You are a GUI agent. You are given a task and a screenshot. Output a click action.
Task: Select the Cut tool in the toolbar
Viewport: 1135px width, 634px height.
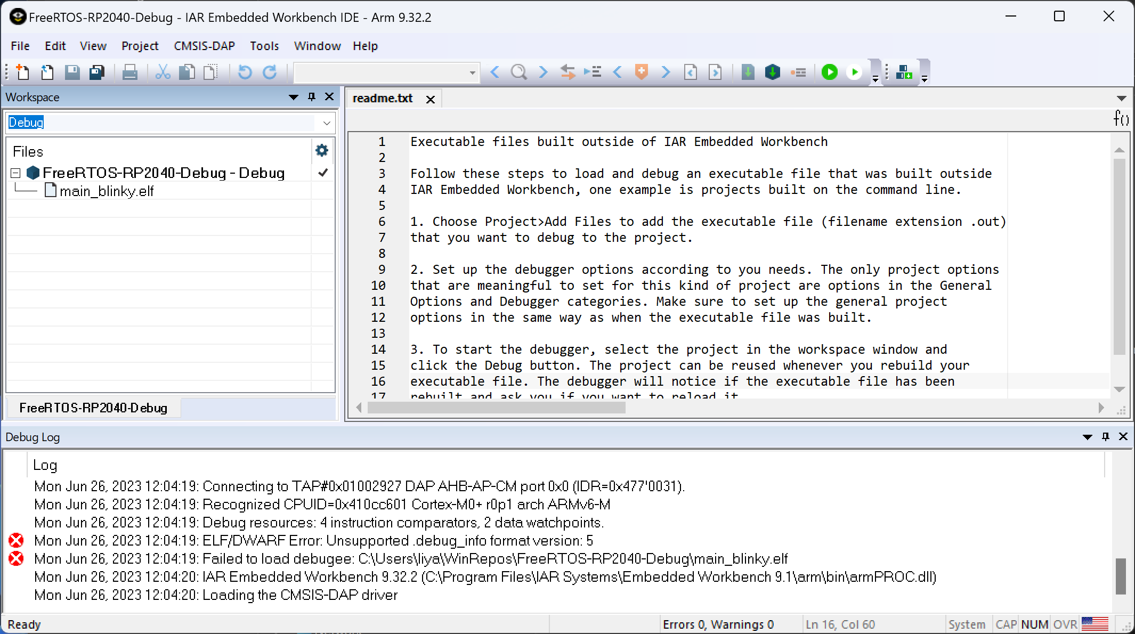pyautogui.click(x=163, y=72)
